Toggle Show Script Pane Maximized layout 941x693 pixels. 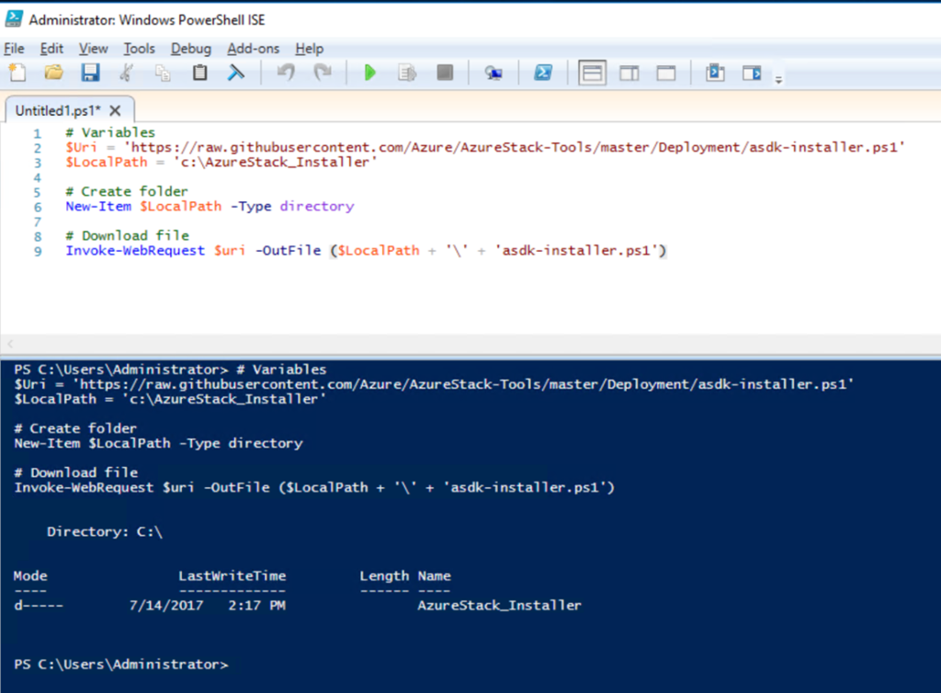[x=665, y=73]
